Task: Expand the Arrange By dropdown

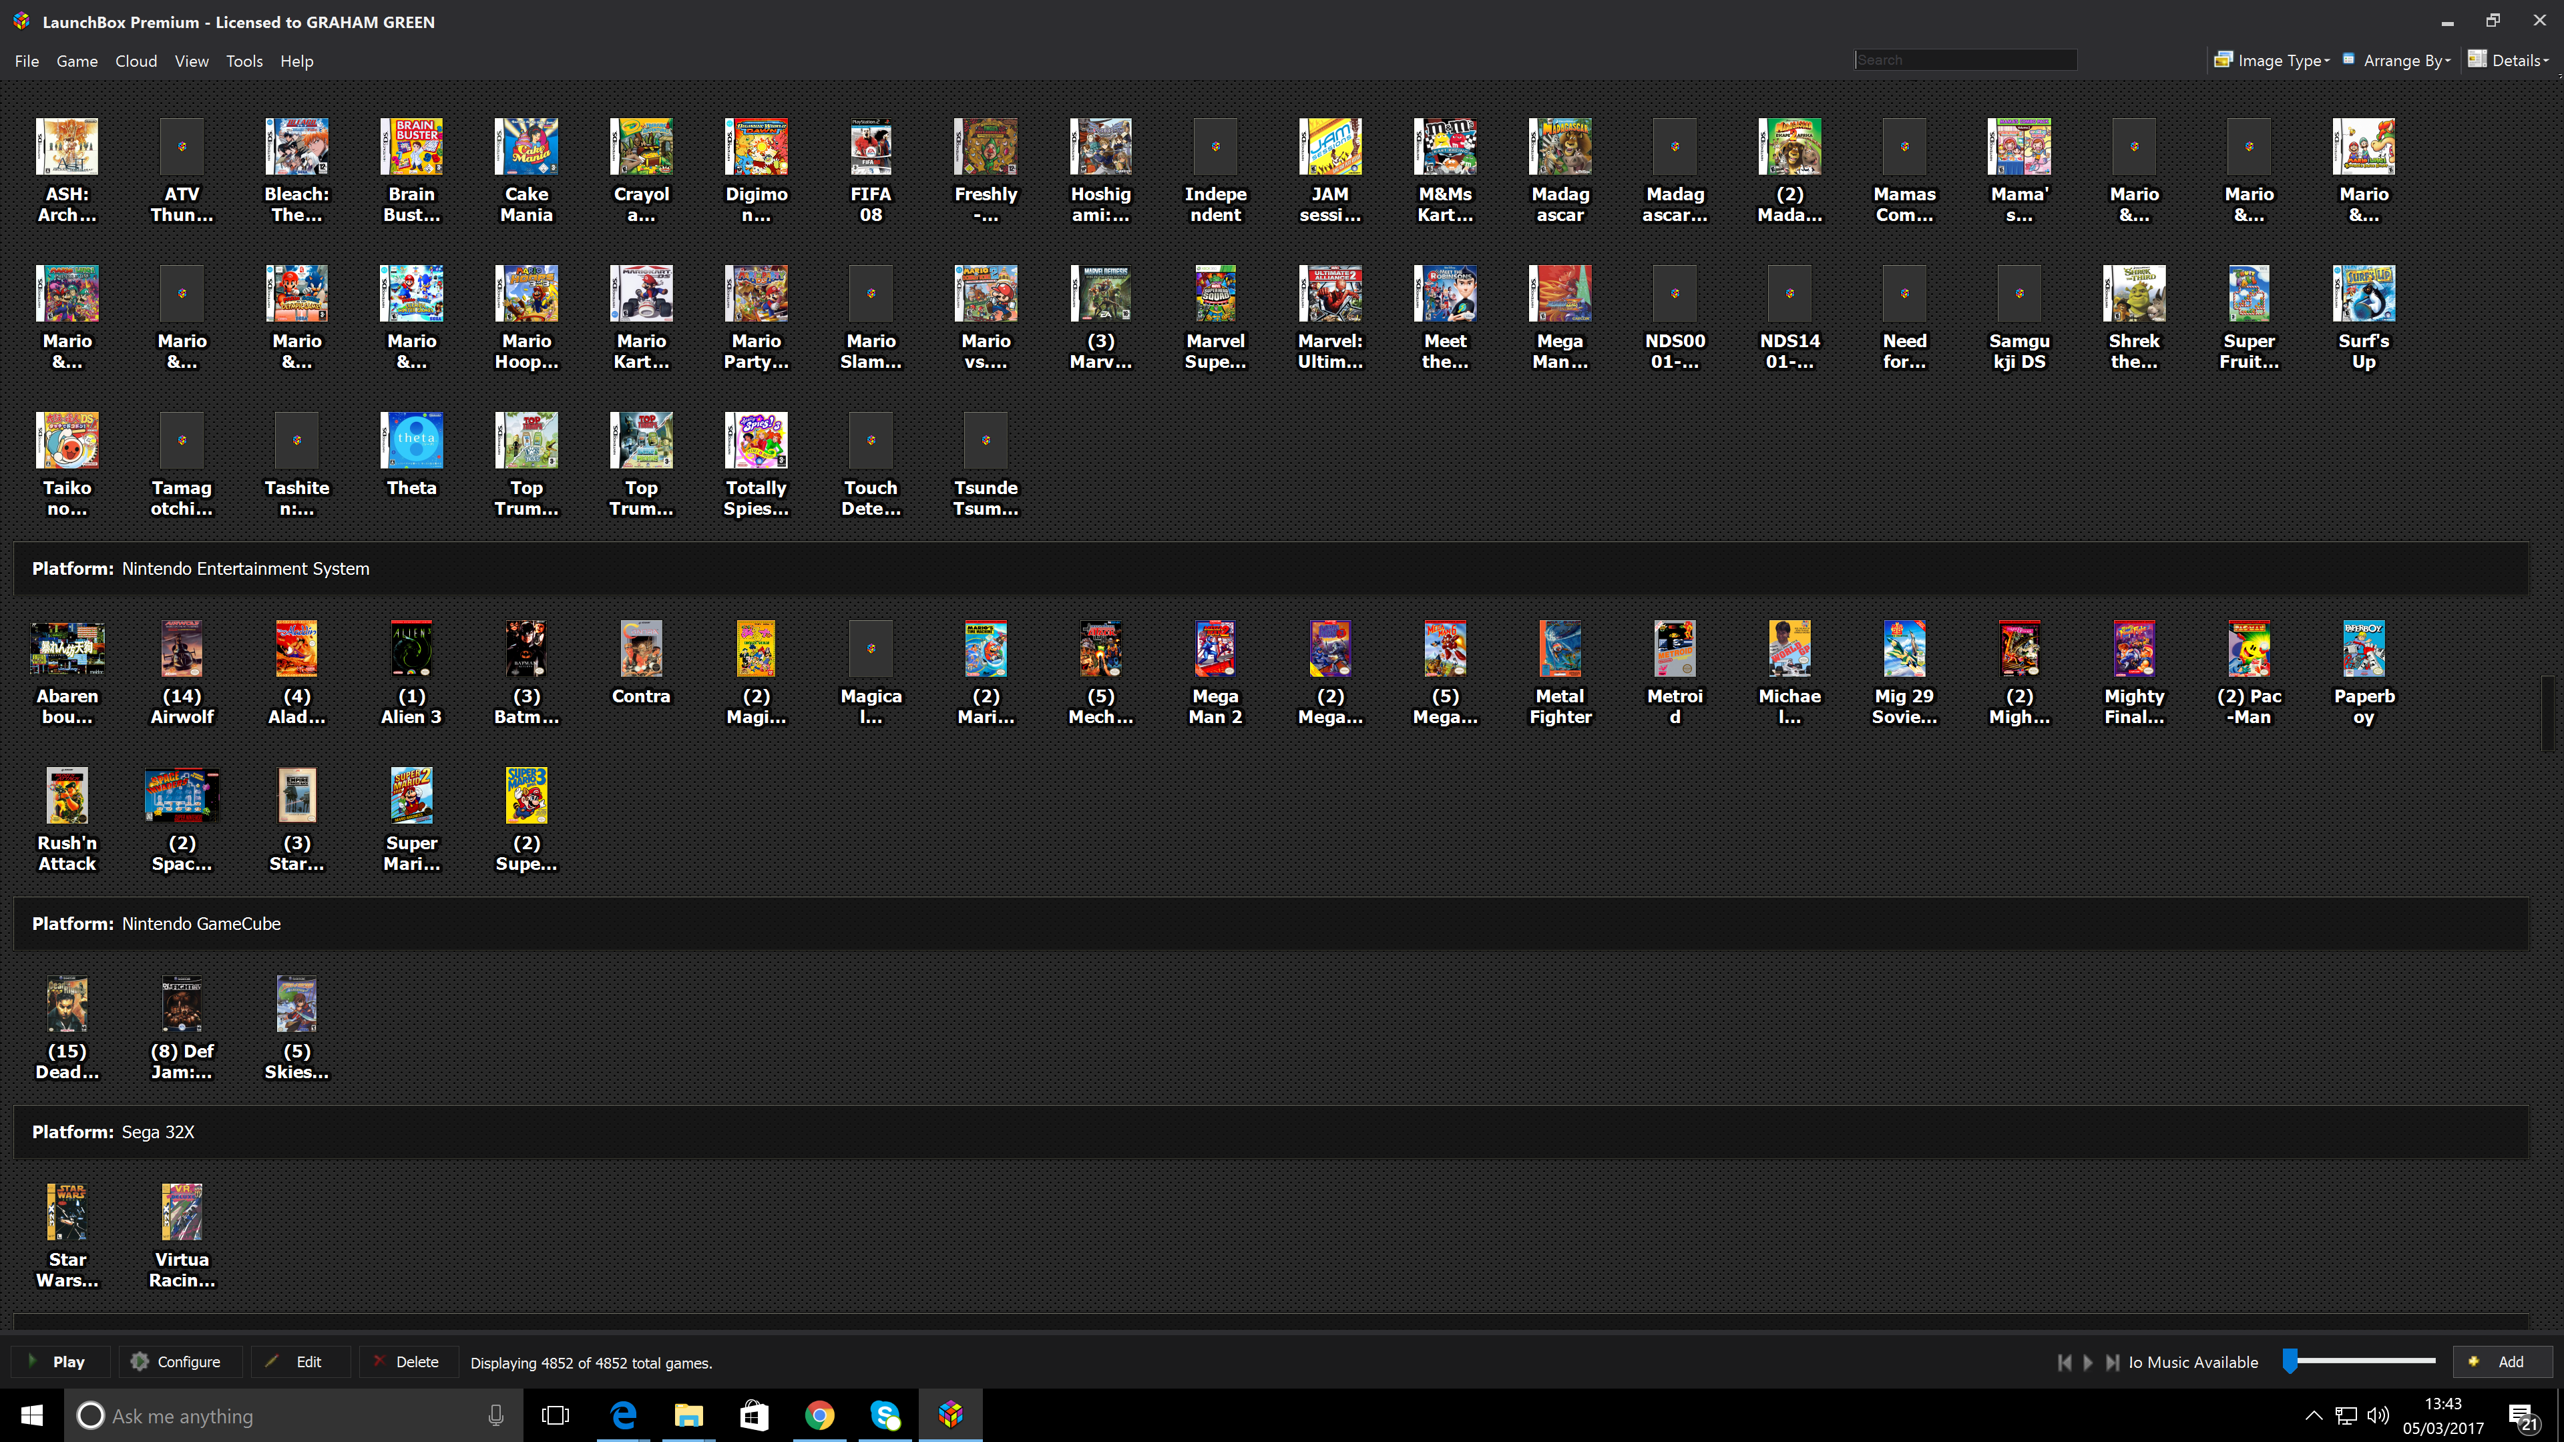Action: 2396,59
